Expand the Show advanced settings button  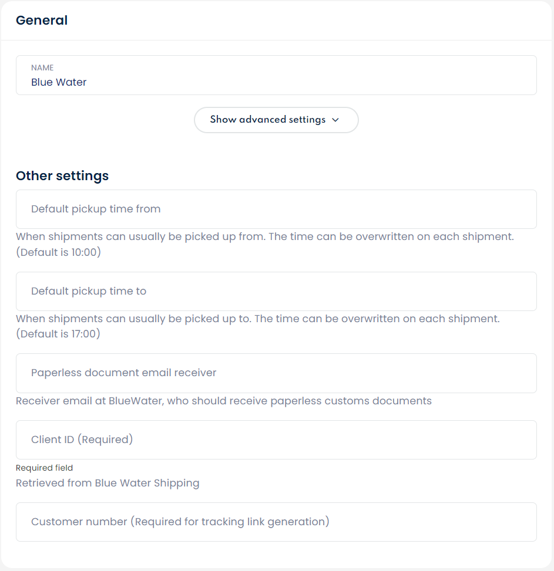coord(276,120)
